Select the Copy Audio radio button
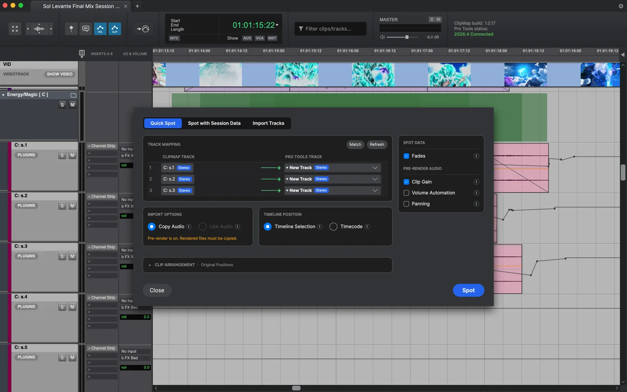This screenshot has height=392, width=627. 152,227
